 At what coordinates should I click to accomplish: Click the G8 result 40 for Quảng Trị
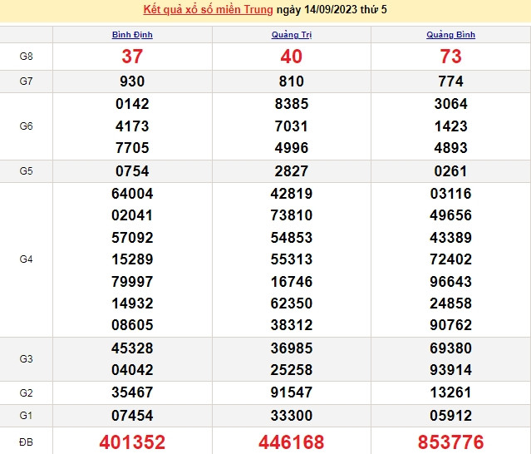(292, 57)
